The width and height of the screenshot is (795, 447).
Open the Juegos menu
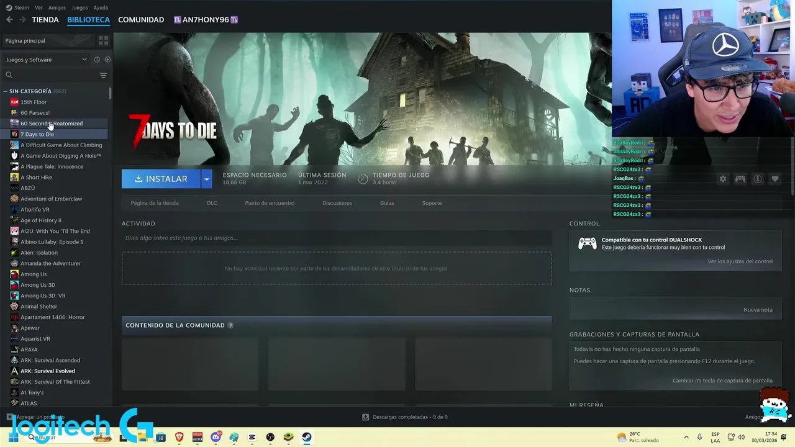[x=79, y=7]
